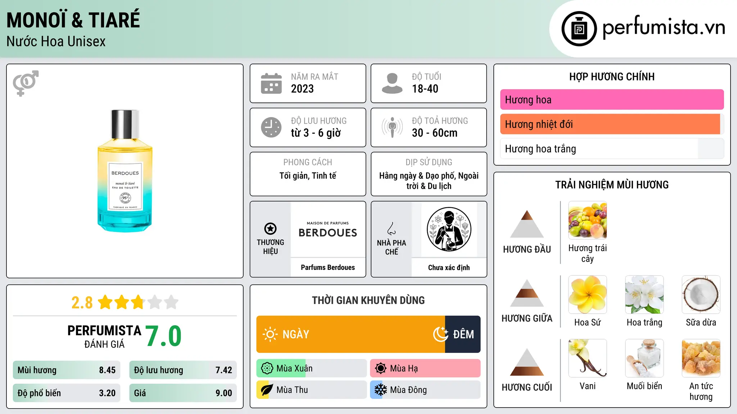Click the perfumista.vn perfume bottle logo icon

coord(579,29)
